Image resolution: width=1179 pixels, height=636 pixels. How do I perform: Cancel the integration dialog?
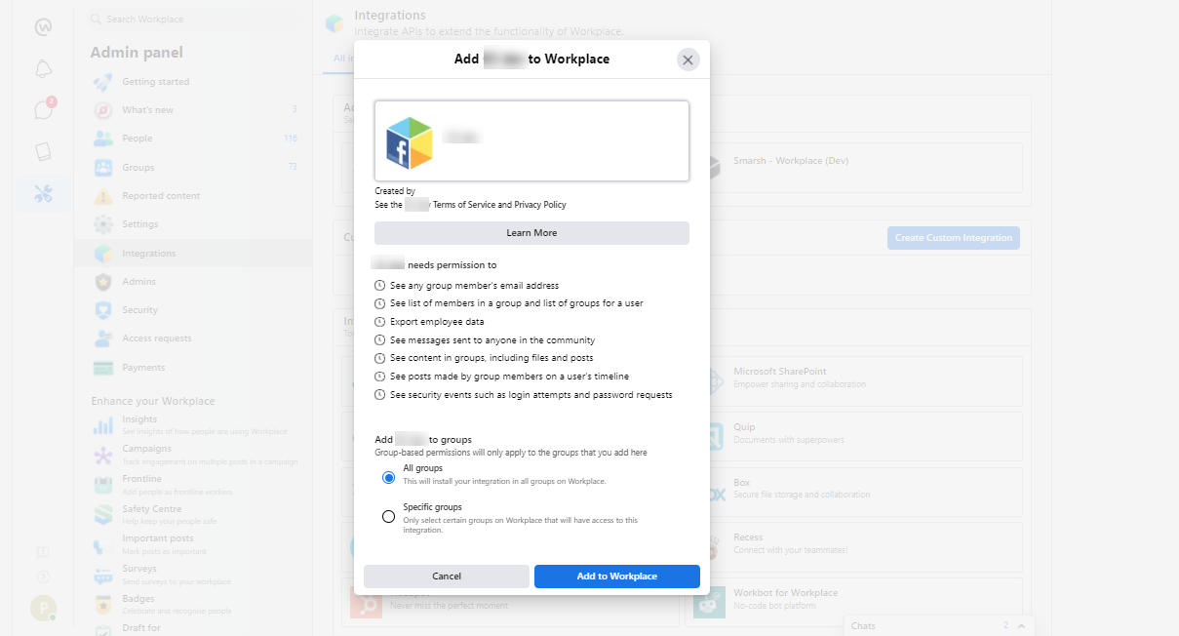(446, 576)
